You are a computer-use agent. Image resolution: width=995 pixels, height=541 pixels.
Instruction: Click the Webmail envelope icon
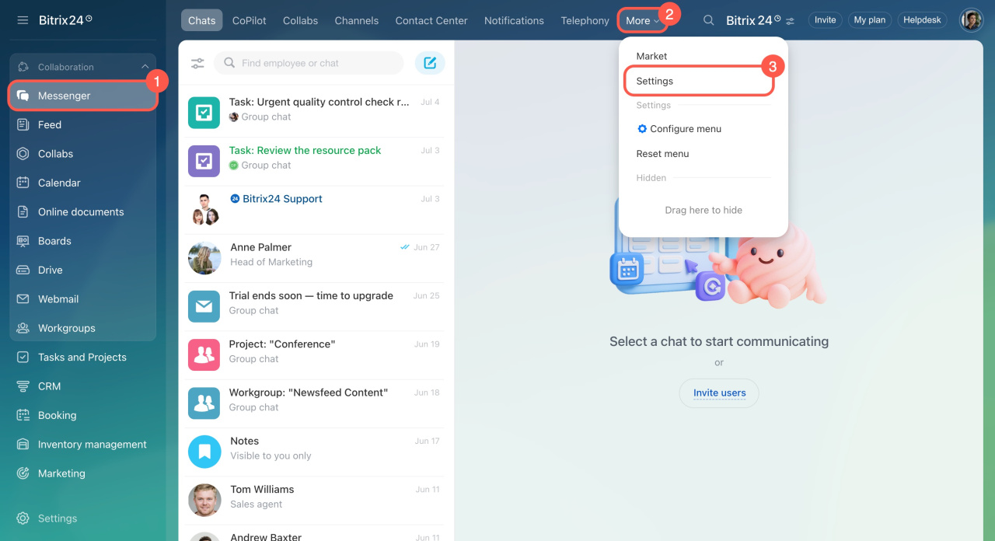[x=23, y=299]
